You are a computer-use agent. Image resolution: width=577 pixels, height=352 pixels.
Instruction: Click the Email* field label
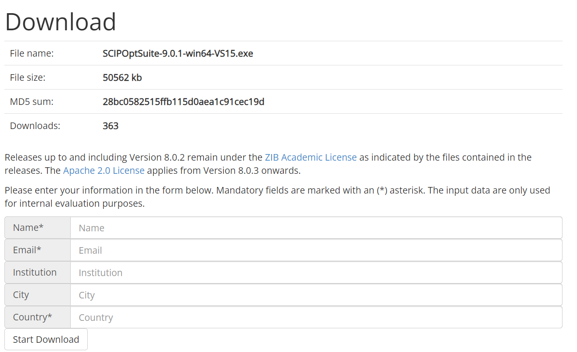click(27, 250)
